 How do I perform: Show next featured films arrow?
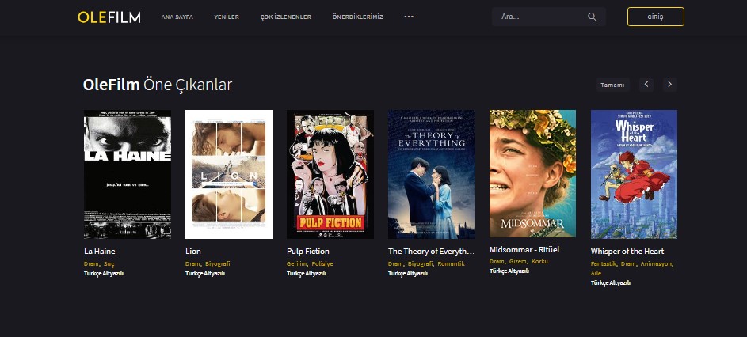[x=670, y=84]
